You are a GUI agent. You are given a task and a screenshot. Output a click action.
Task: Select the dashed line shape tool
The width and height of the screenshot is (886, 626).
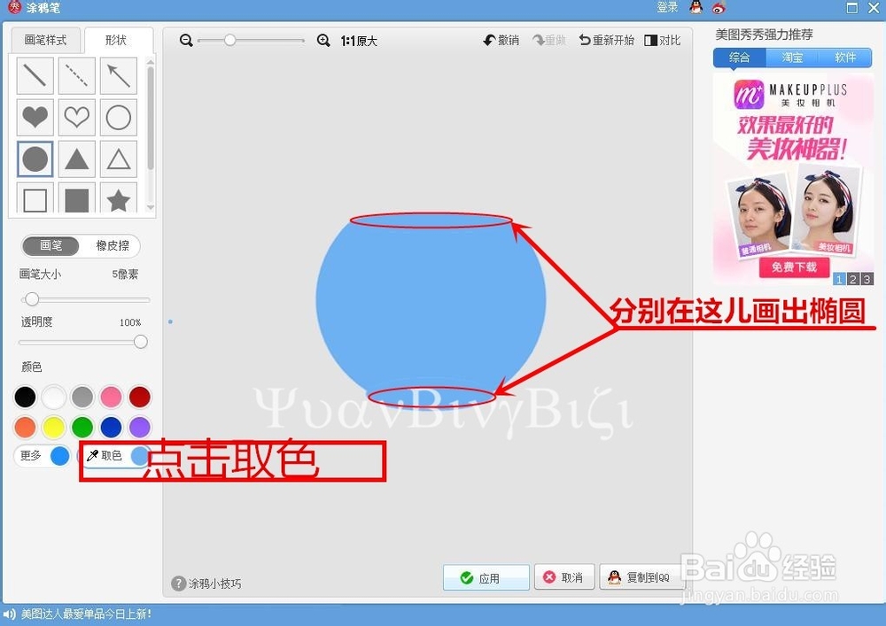tap(76, 75)
